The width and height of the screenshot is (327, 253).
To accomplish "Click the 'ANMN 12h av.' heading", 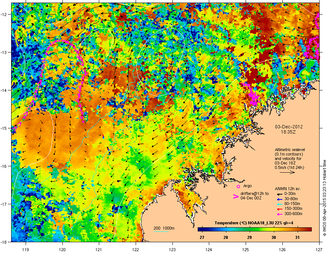I will click(288, 189).
